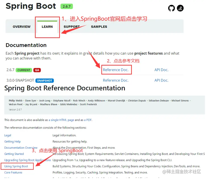Select author name 'Scott Frederick'
This screenshot has width=206, height=179.
tap(88, 104)
